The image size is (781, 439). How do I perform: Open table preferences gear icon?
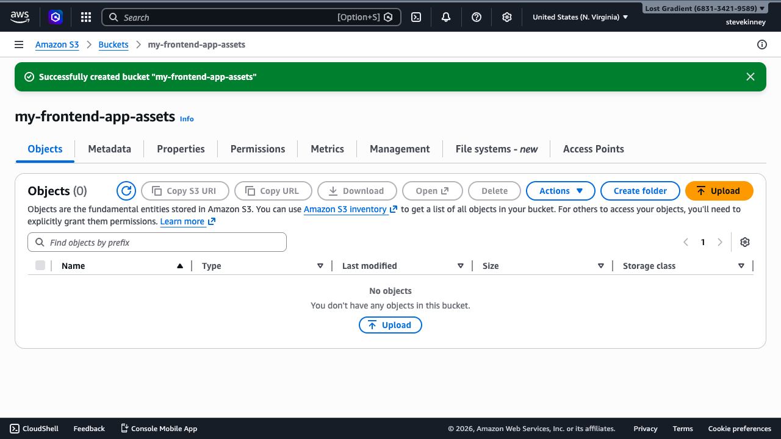[x=744, y=242]
